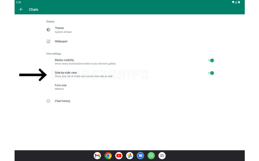The image size is (259, 161).
Task: Click the Chats title in header
Action: tap(34, 10)
